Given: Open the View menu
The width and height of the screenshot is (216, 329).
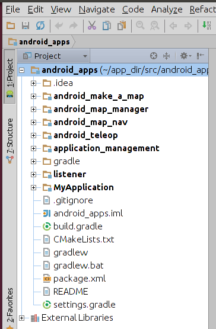Looking at the screenshot, I should point(61,9).
